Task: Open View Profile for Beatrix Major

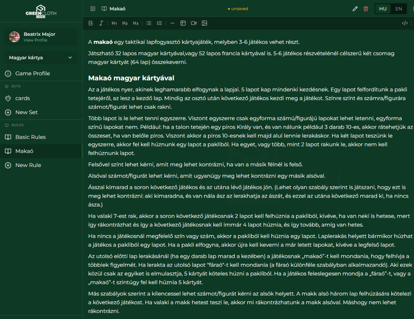Action: point(35,40)
